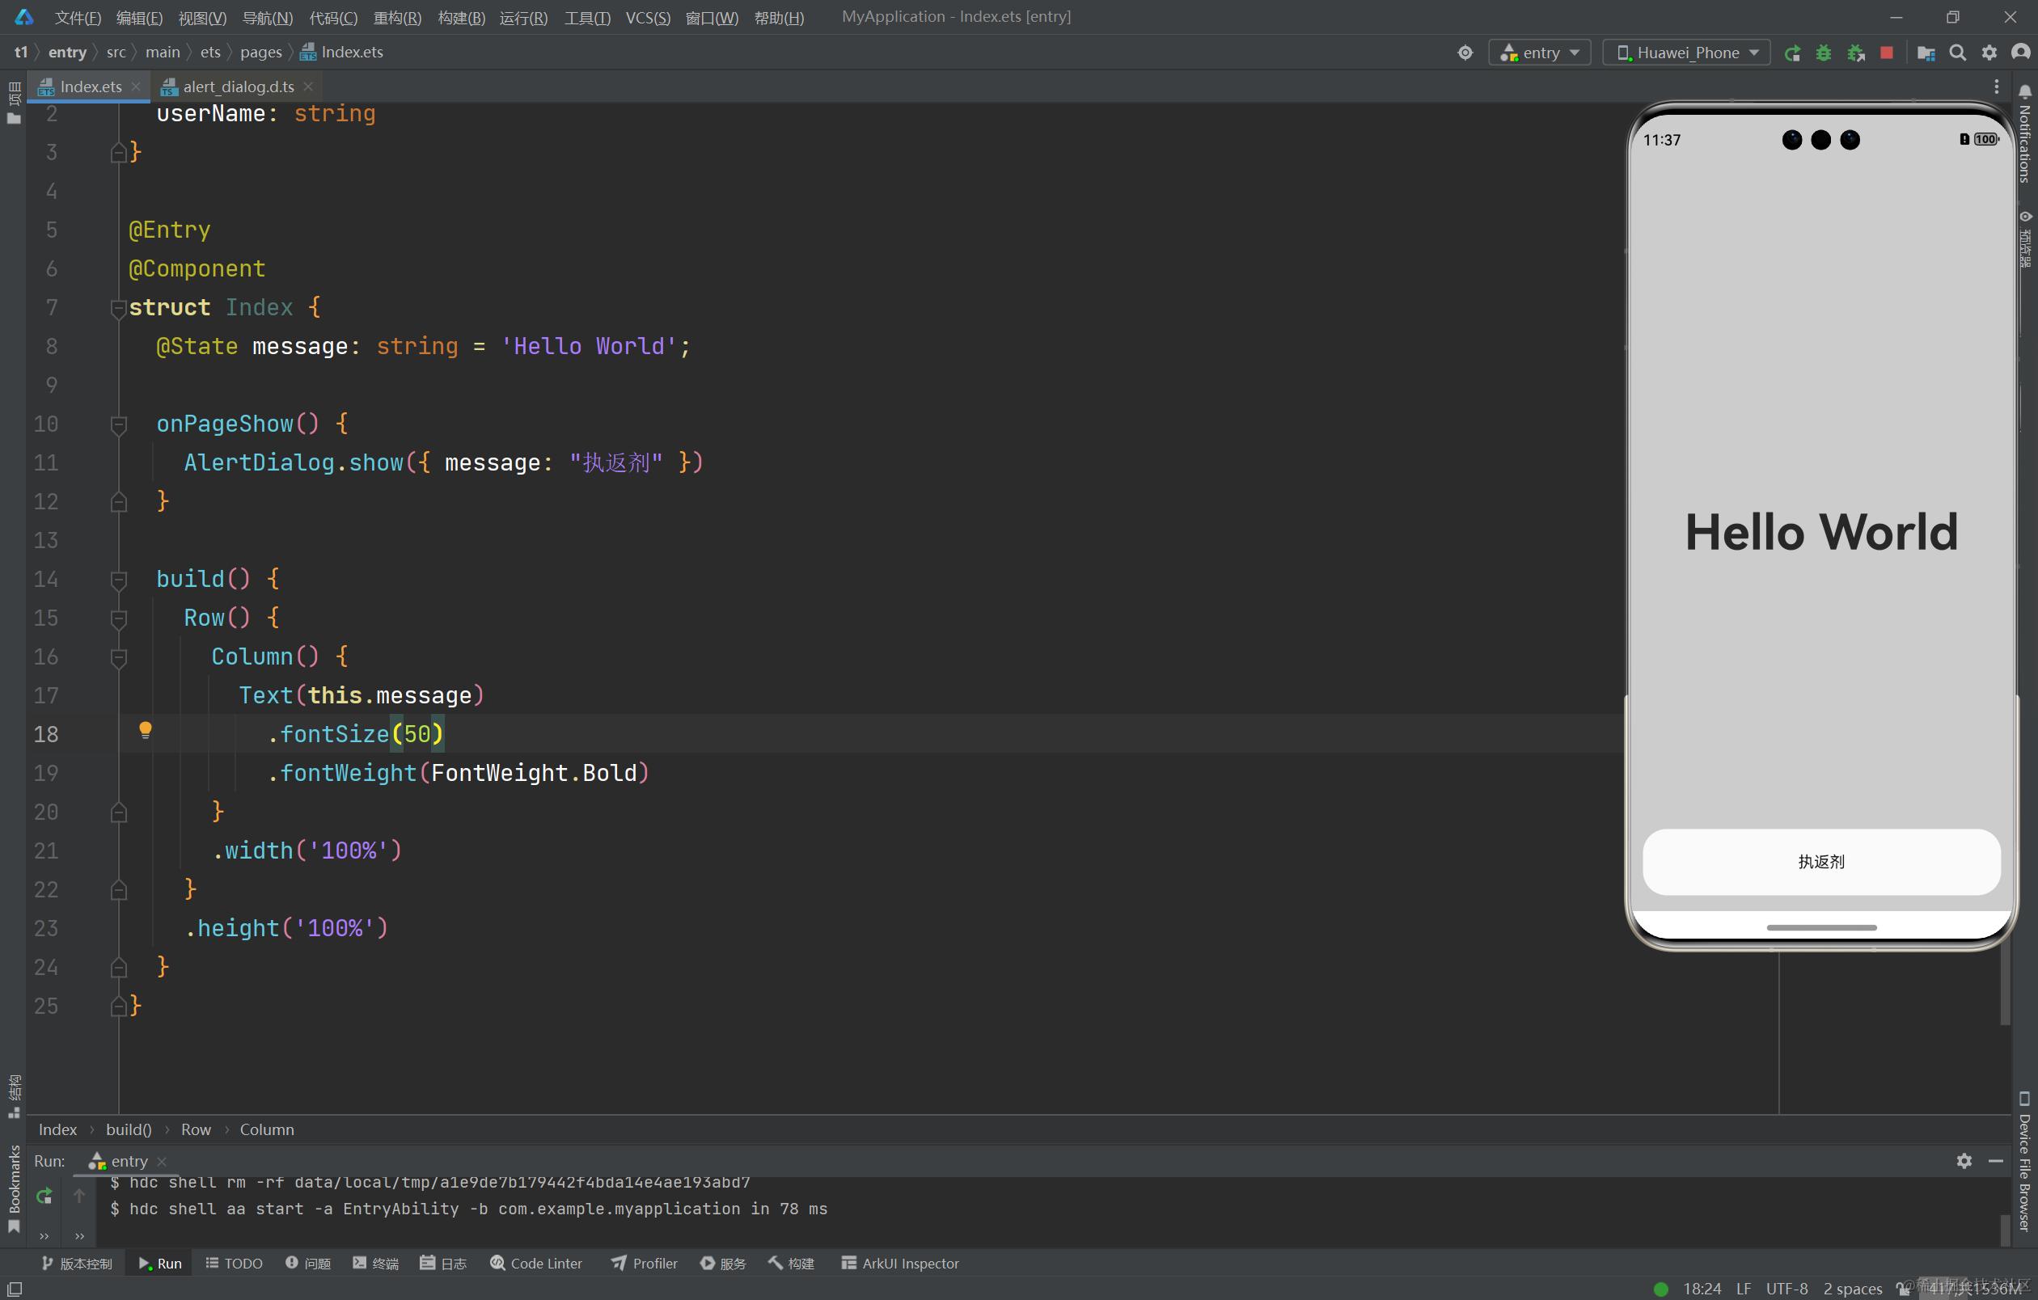The width and height of the screenshot is (2038, 1300).
Task: Switch to the alert_dialog.d.ts tab
Action: (238, 87)
